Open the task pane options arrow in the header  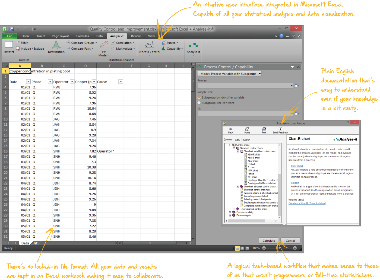point(292,67)
